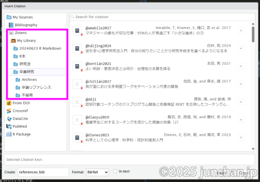Click the Crossref logo icon
Image resolution: width=260 pixels, height=182 pixels.
click(x=9, y=111)
